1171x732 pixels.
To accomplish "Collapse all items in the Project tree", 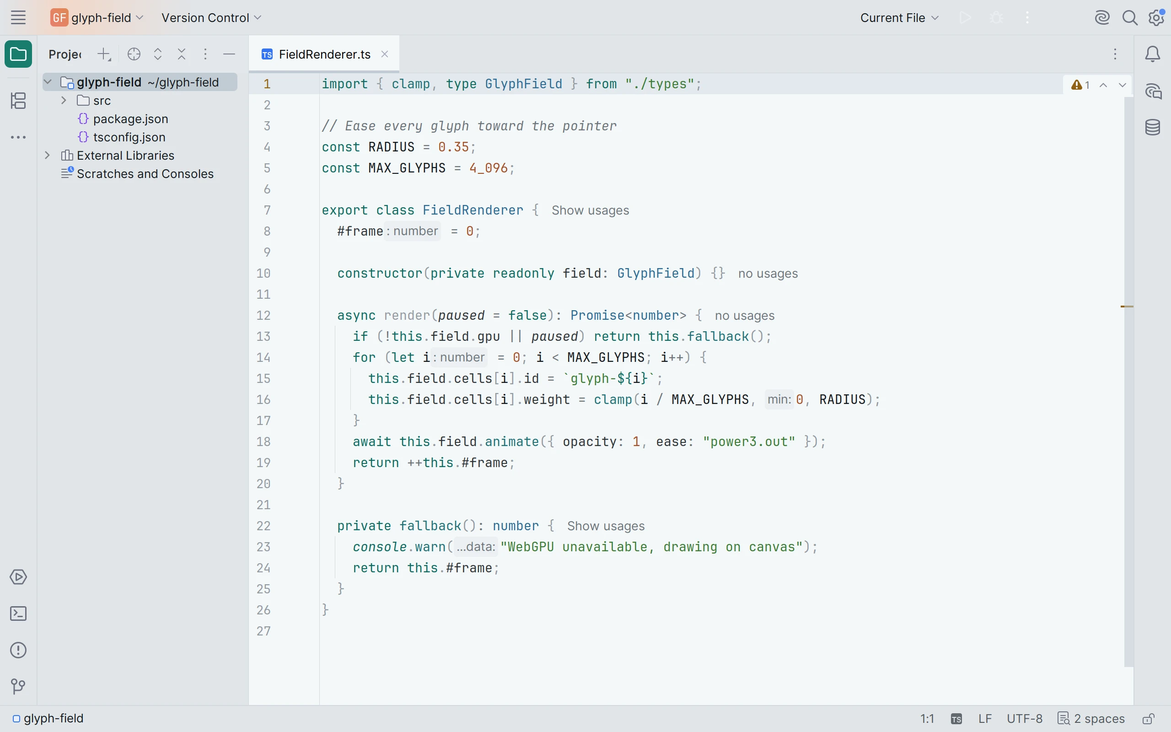I will [x=182, y=54].
